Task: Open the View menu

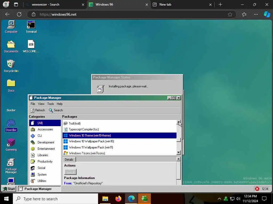Action: 41,104
